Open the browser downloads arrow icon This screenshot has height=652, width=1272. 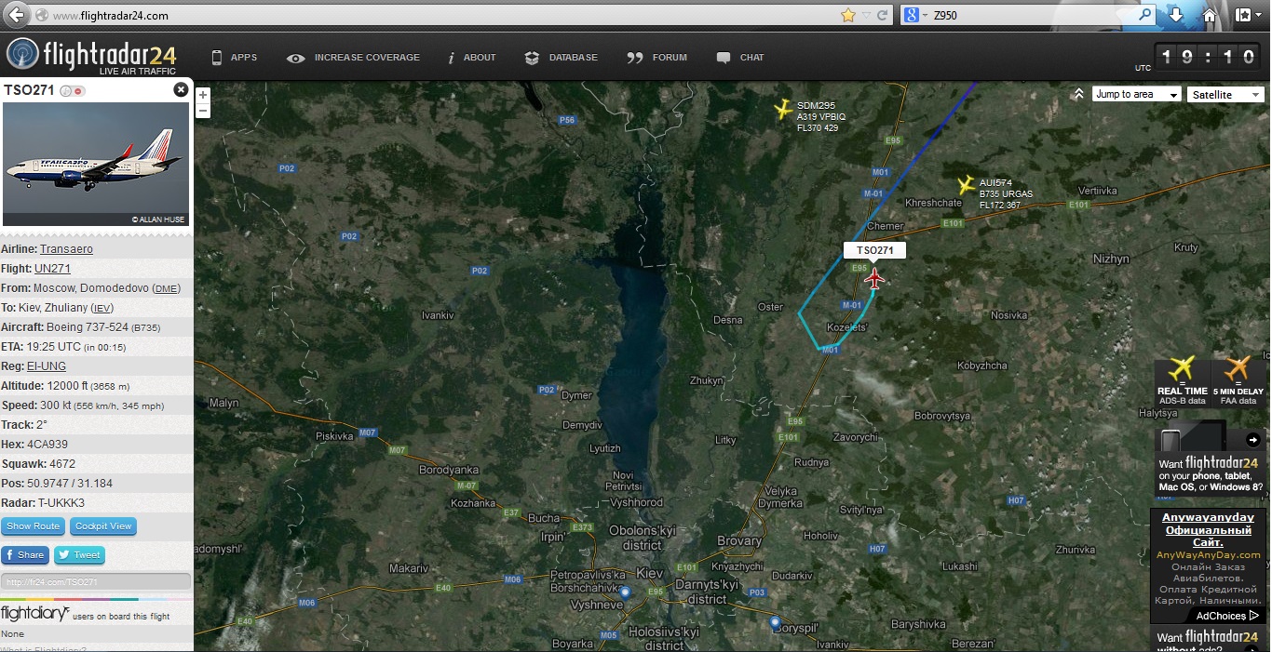pyautogui.click(x=1176, y=15)
